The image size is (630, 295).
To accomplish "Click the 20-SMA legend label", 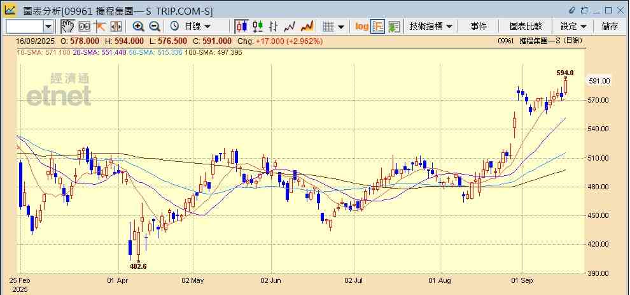I will tap(100, 52).
